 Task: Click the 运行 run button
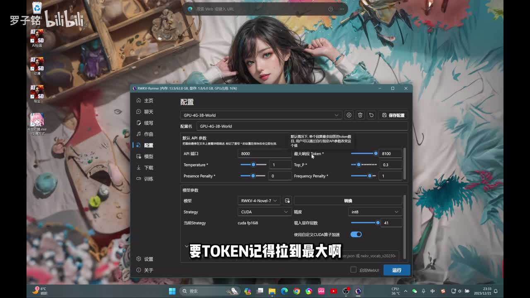(x=397, y=270)
